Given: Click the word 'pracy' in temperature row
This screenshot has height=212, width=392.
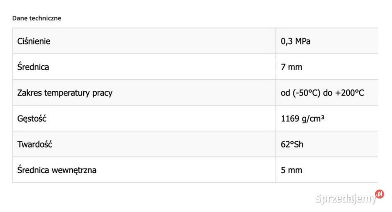Looking at the screenshot, I should (x=102, y=93).
